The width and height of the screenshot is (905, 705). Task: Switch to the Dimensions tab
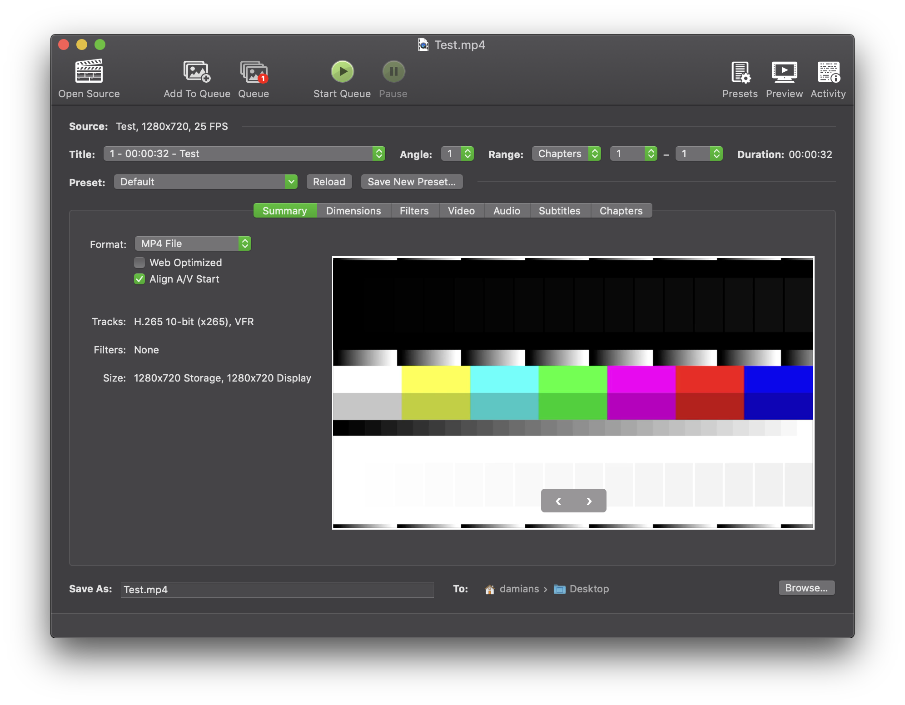(353, 211)
